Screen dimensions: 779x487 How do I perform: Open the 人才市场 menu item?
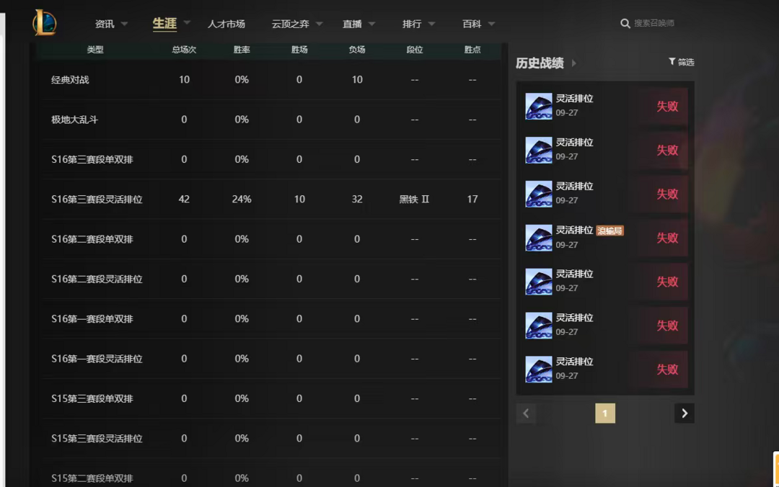[226, 24]
